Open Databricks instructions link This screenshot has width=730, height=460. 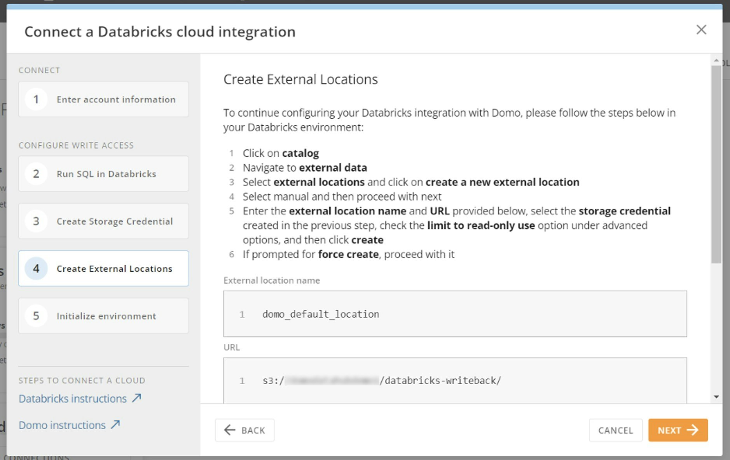point(73,399)
